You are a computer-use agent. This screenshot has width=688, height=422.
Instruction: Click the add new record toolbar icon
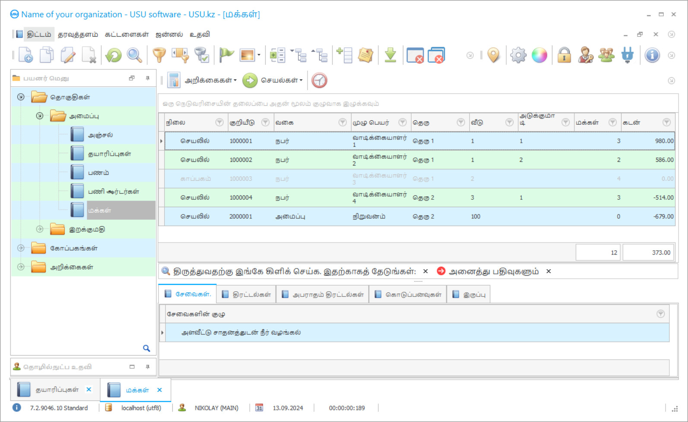tap(25, 55)
